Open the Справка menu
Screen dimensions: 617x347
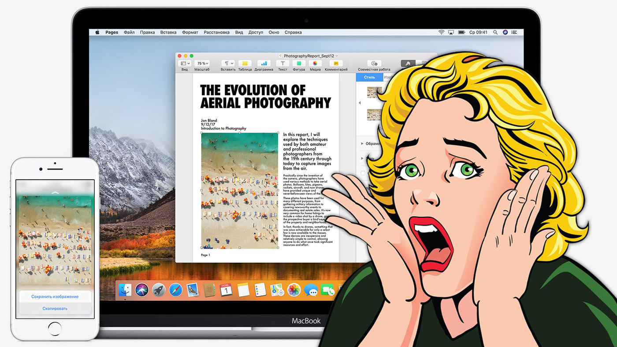[x=293, y=32]
